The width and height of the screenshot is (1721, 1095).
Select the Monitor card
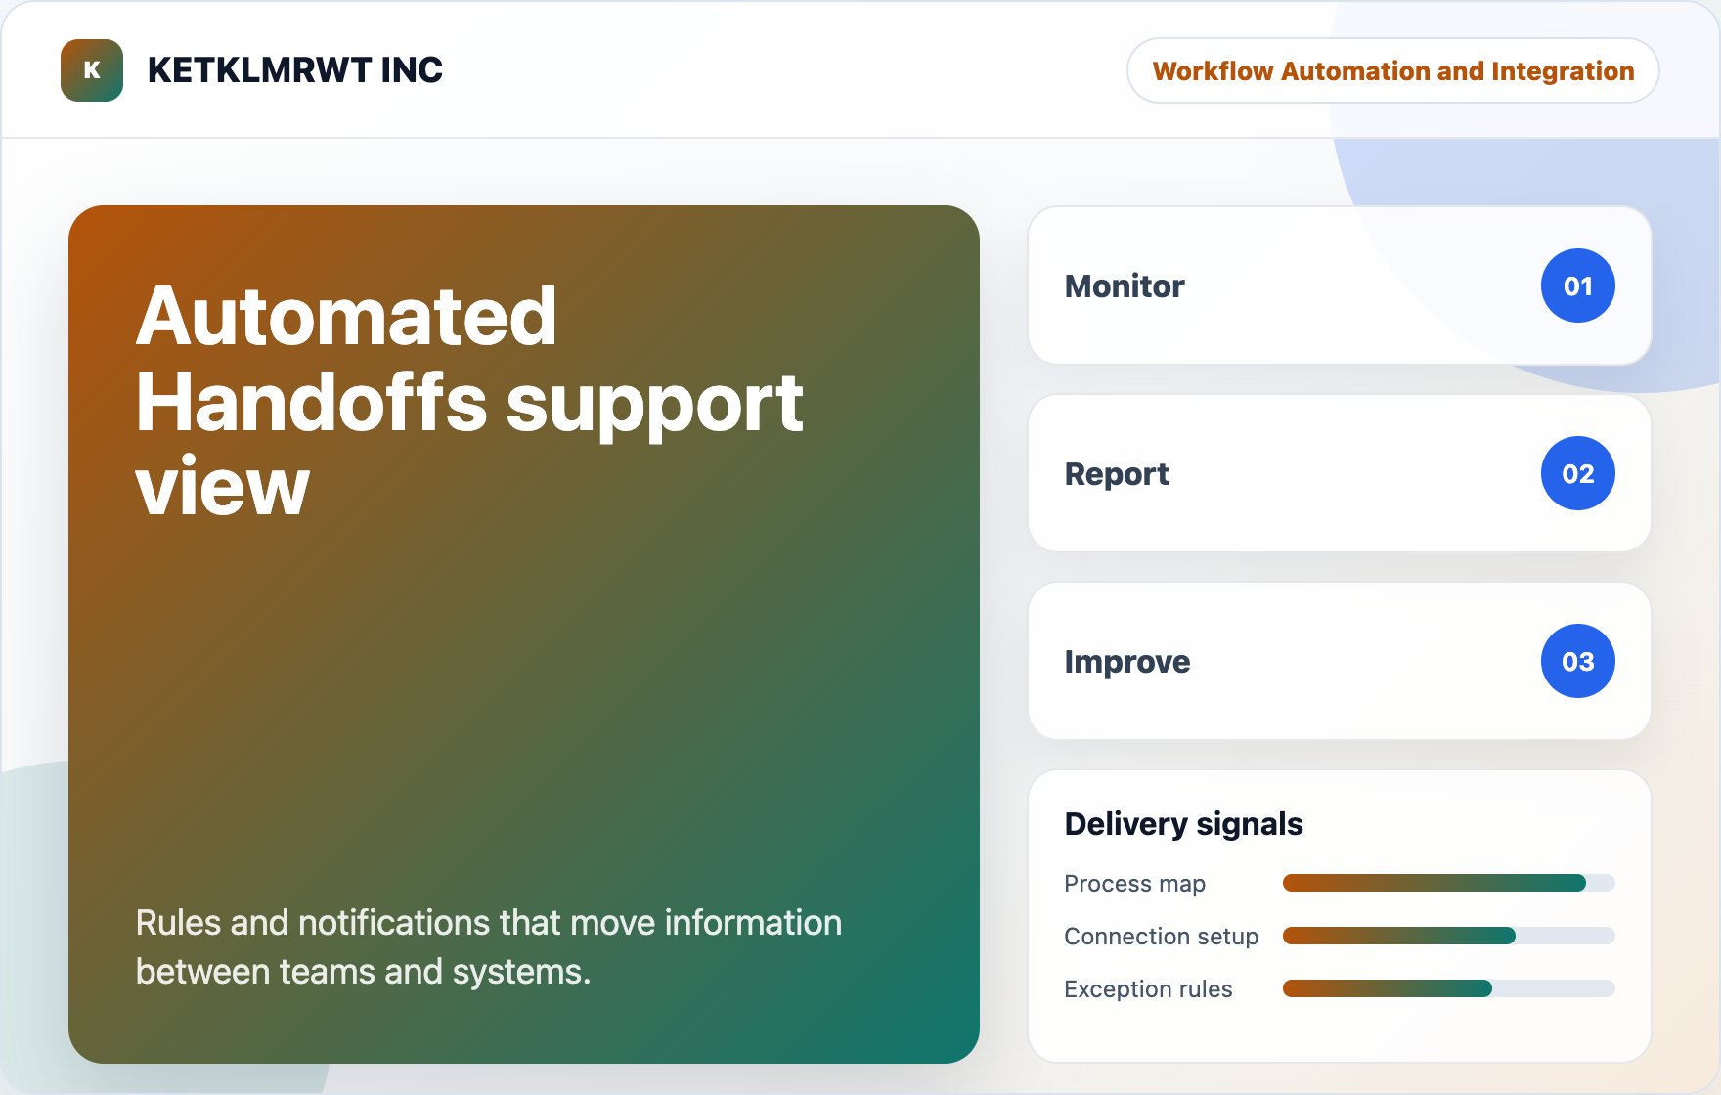click(1340, 285)
